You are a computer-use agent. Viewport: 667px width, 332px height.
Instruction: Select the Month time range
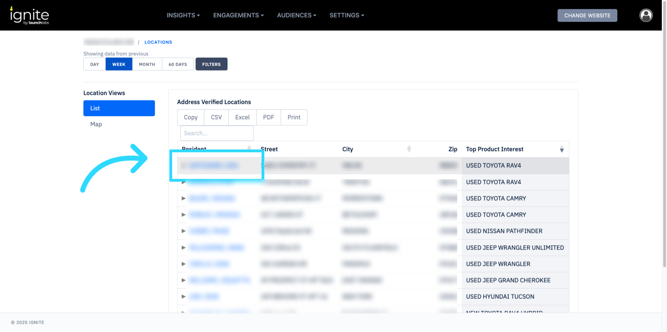tap(147, 64)
